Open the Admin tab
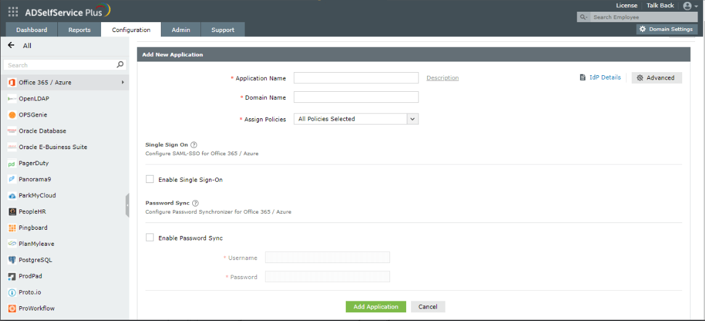The height and width of the screenshot is (321, 705). (x=181, y=30)
